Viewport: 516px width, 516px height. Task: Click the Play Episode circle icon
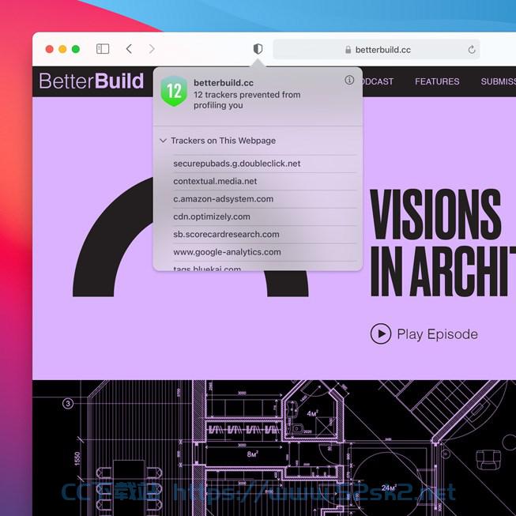click(381, 333)
